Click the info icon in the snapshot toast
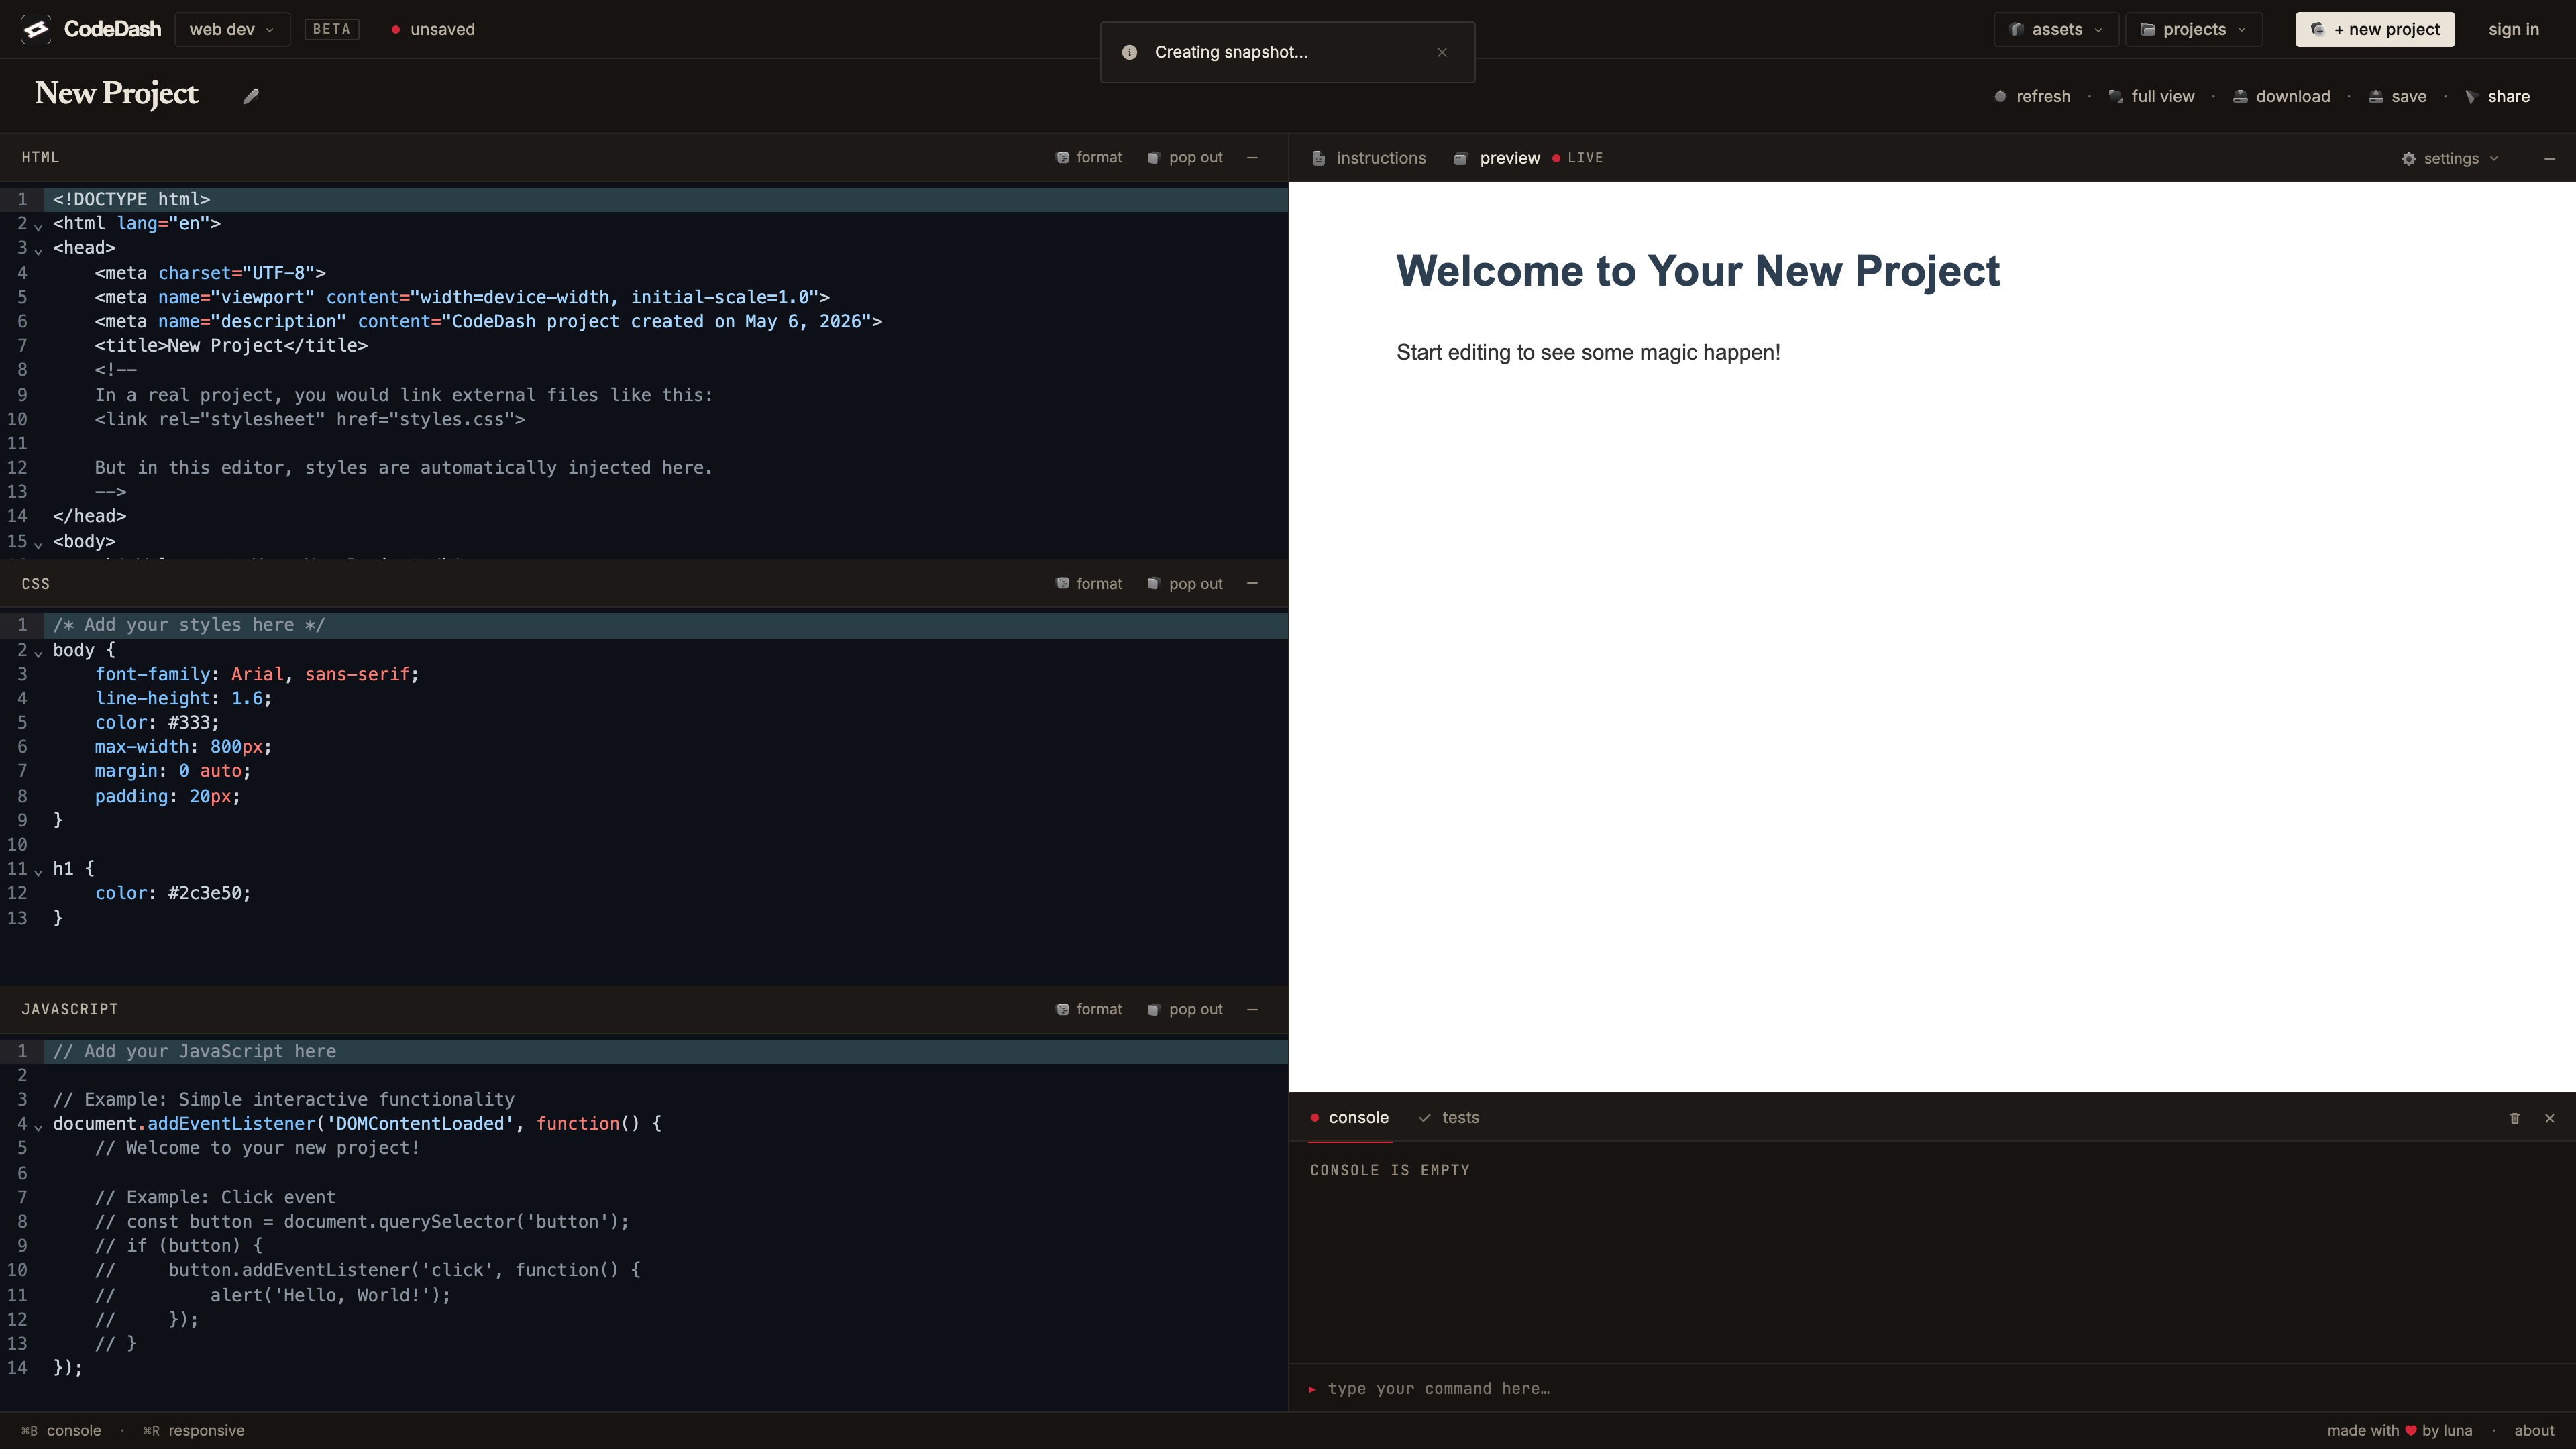Image resolution: width=2576 pixels, height=1449 pixels. click(x=1129, y=52)
